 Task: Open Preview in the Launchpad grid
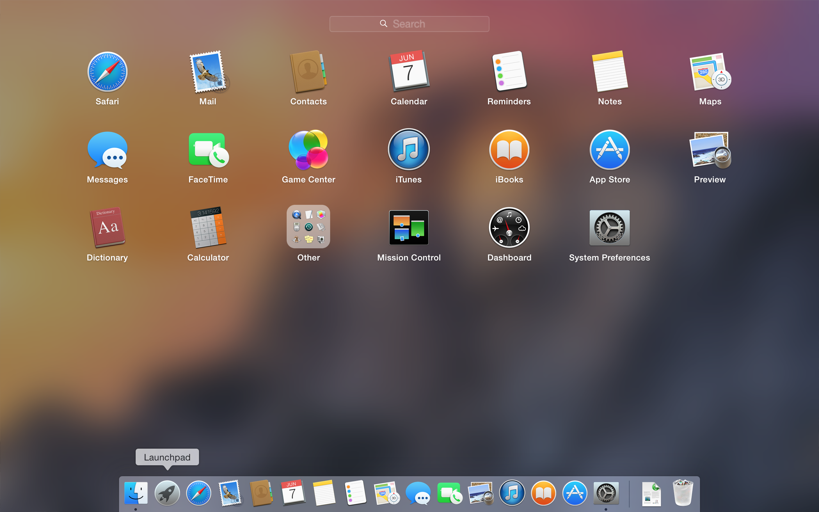[710, 150]
